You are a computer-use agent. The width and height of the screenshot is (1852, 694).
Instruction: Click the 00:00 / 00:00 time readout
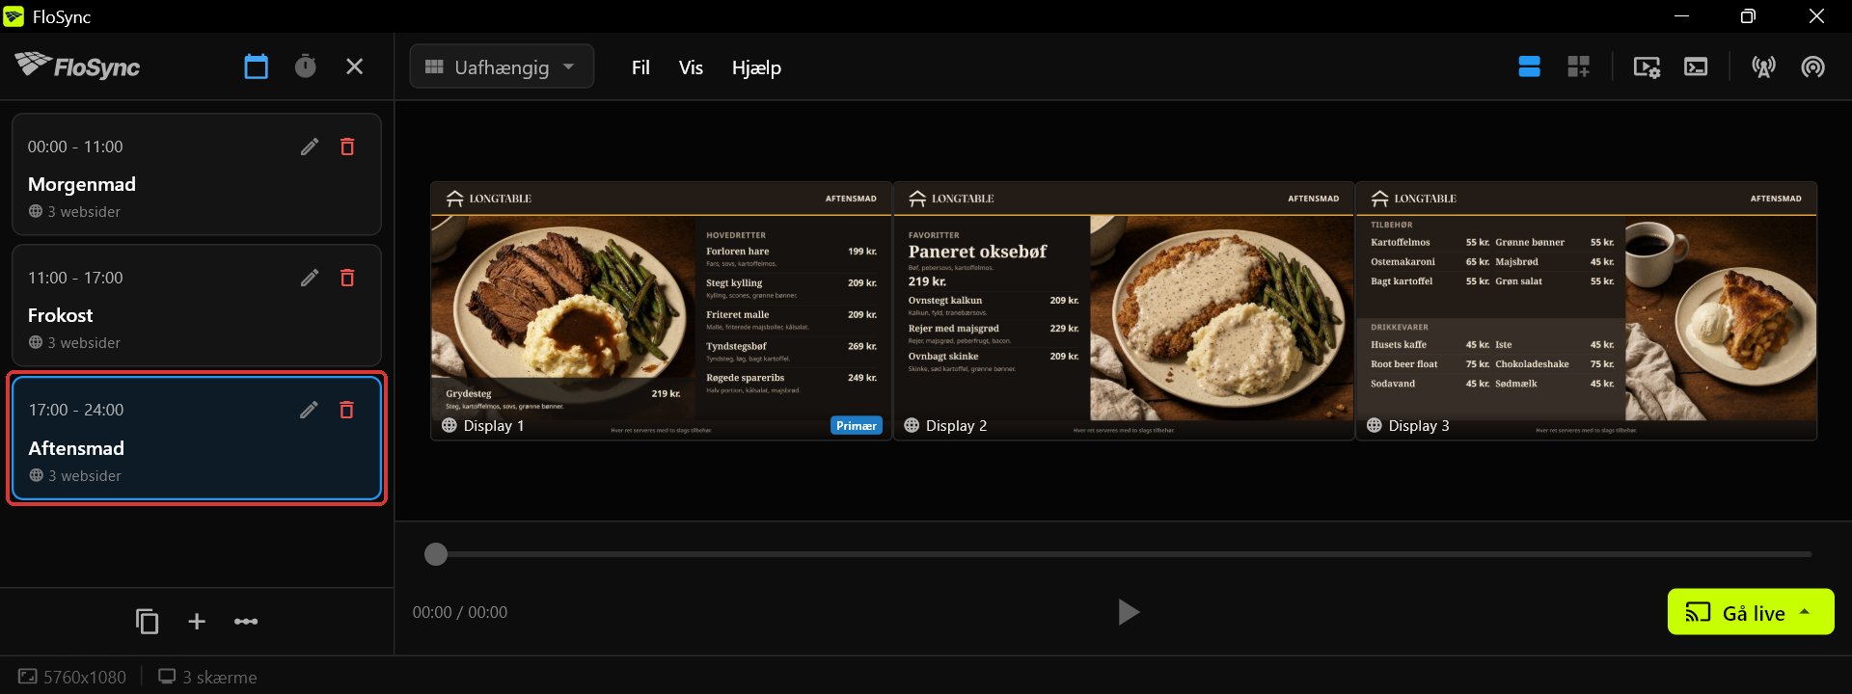coord(460,612)
